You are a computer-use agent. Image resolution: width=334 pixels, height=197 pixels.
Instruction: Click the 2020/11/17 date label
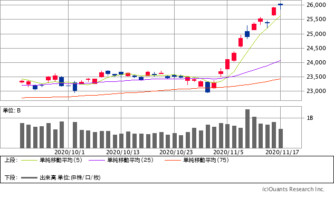point(282,152)
